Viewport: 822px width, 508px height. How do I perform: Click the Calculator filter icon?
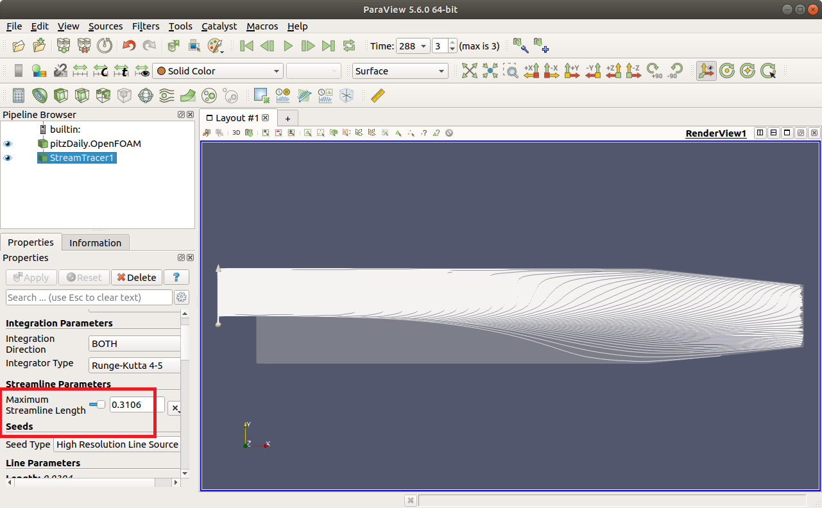(19, 96)
